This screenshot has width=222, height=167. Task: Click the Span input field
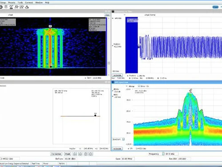tap(128, 159)
